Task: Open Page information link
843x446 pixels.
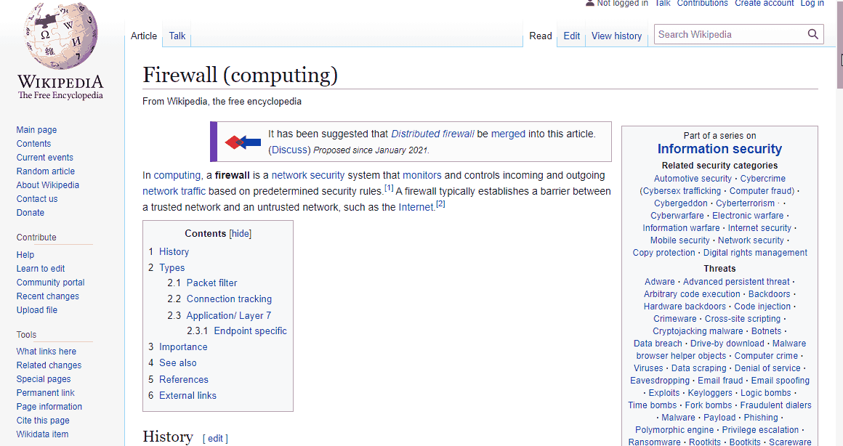Action: click(49, 407)
